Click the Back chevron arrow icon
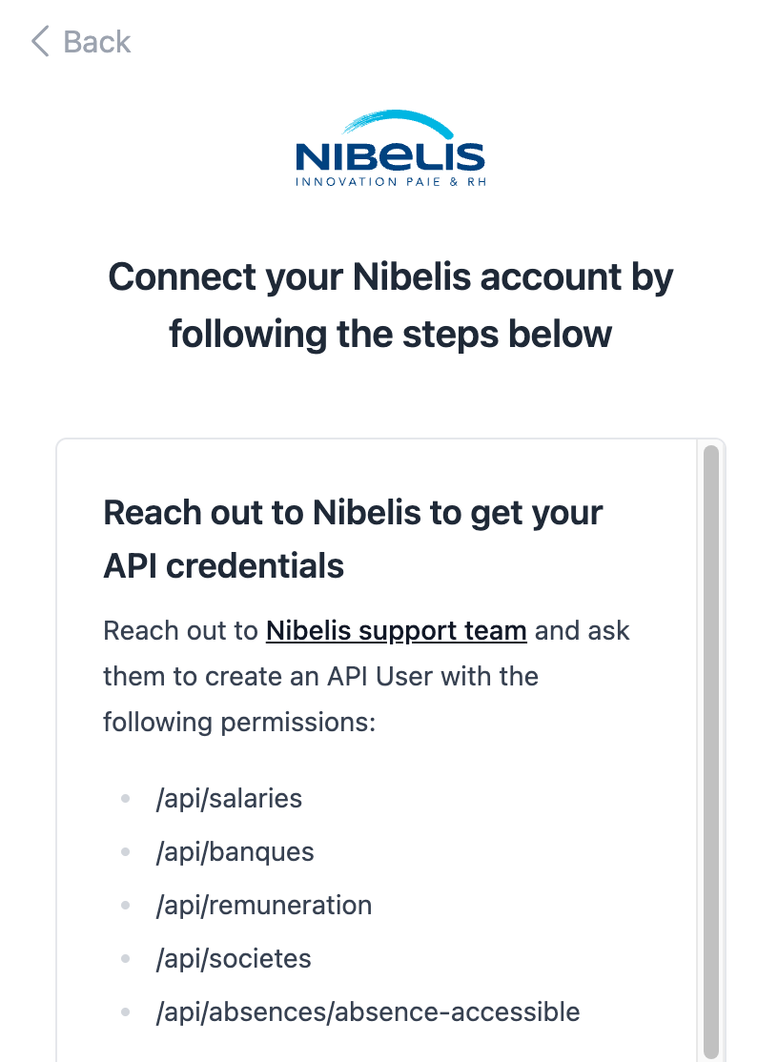The image size is (778, 1062). coord(40,42)
